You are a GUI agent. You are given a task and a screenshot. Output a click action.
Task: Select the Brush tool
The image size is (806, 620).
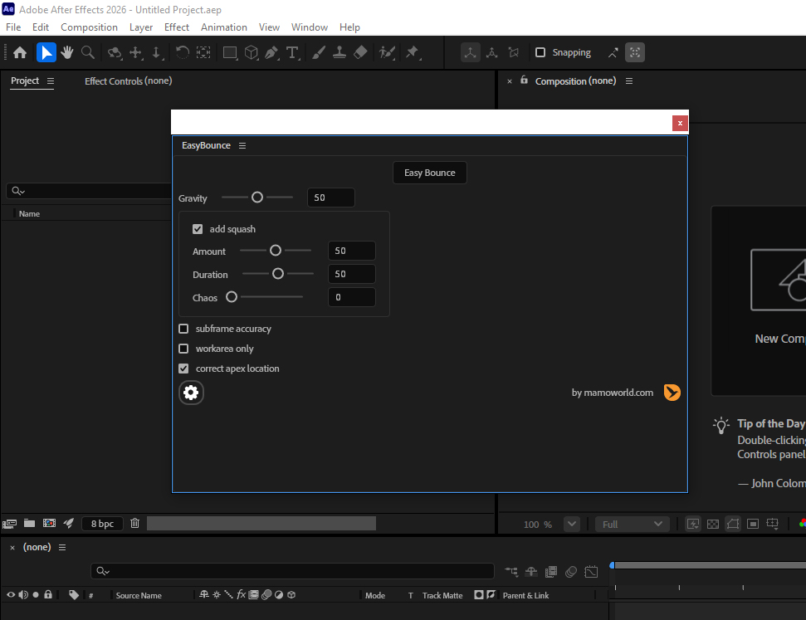[x=318, y=52]
